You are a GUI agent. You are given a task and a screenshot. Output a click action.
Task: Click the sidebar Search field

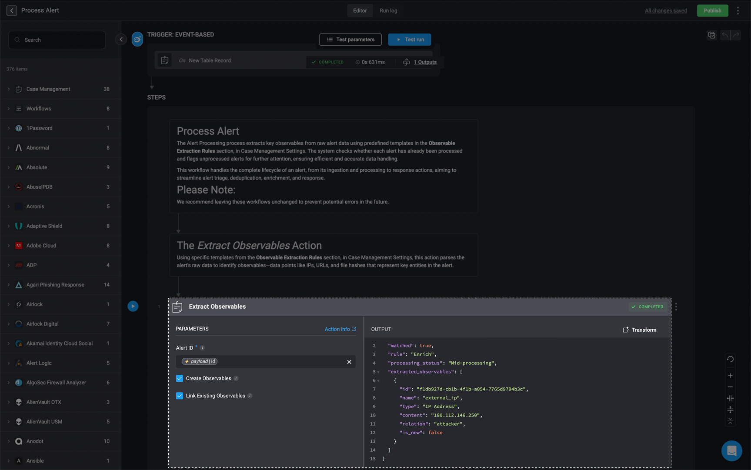click(x=57, y=40)
